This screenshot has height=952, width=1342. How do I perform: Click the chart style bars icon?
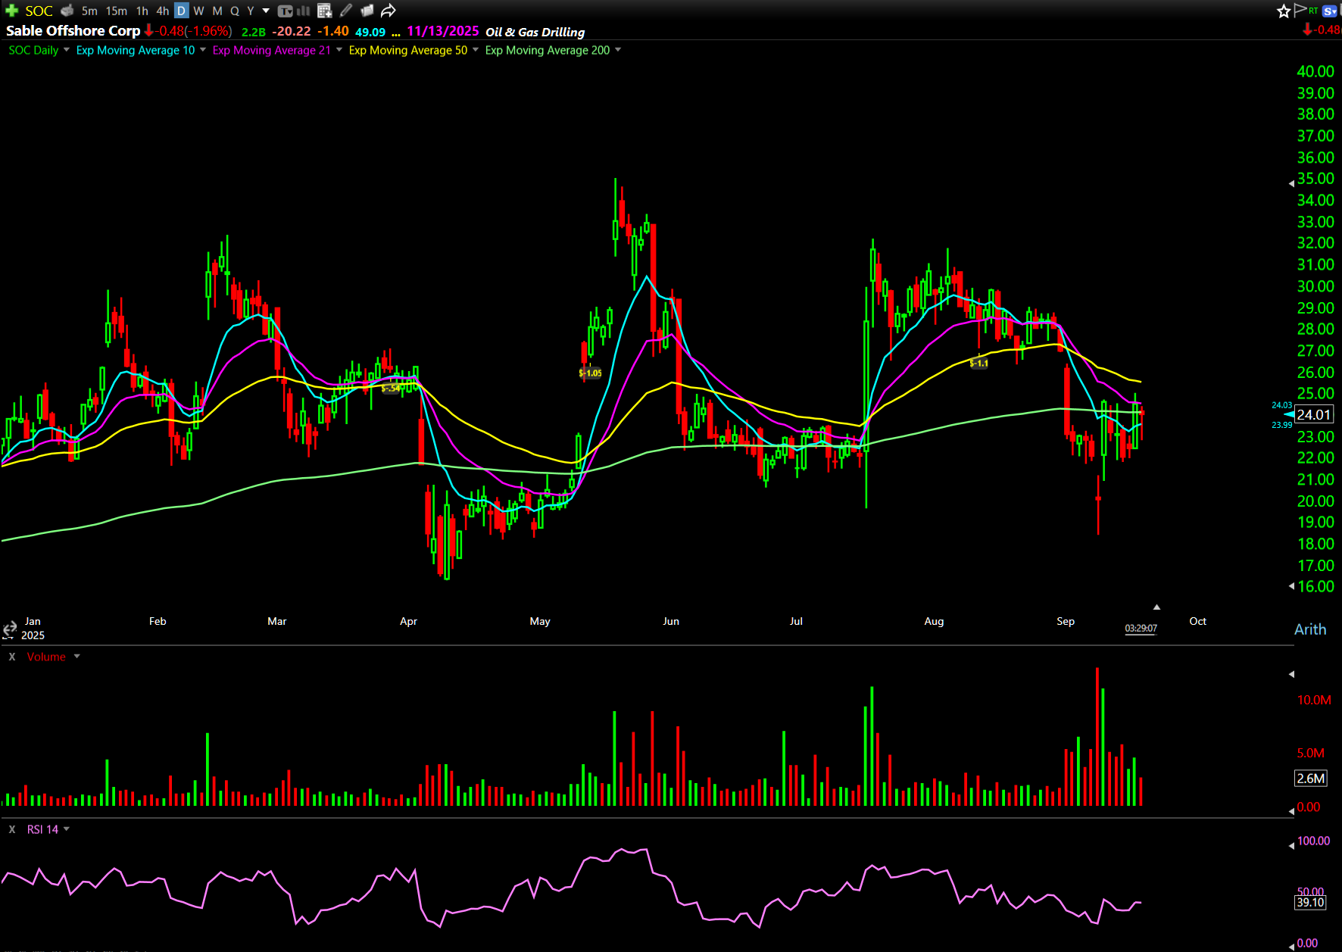coord(304,11)
